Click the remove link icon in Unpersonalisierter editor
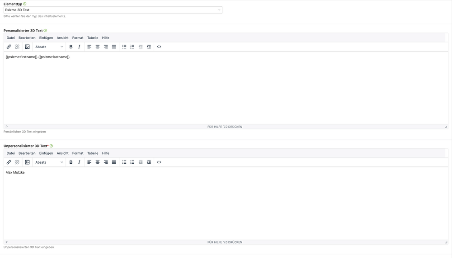 (x=17, y=162)
